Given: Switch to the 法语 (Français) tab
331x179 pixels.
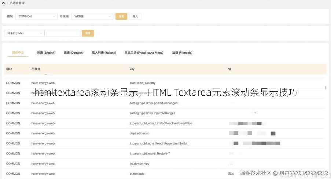Looking at the screenshot, I should pos(182,53).
